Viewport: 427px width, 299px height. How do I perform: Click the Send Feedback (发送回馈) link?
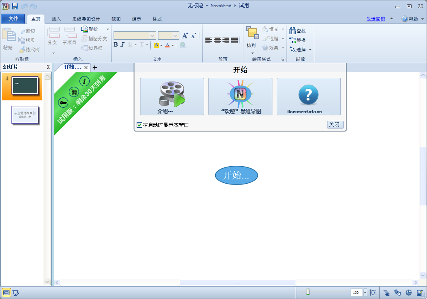375,19
